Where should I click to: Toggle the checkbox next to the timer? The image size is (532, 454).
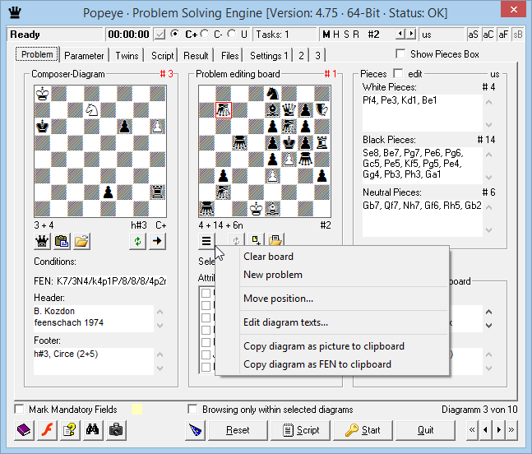click(160, 35)
